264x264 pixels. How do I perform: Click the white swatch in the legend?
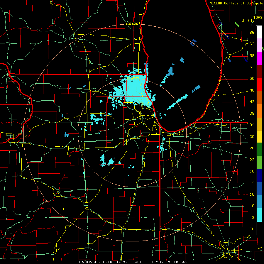pyautogui.click(x=259, y=32)
